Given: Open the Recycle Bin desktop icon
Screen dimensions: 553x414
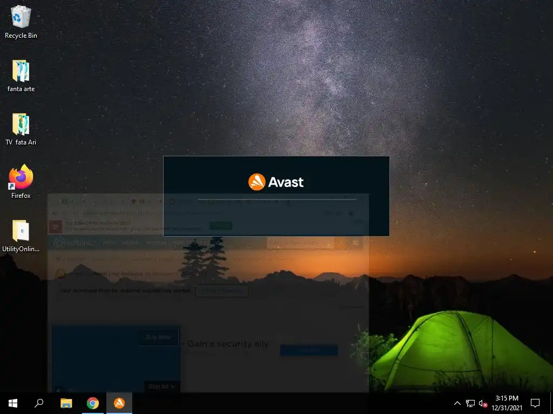Looking at the screenshot, I should pos(21,22).
